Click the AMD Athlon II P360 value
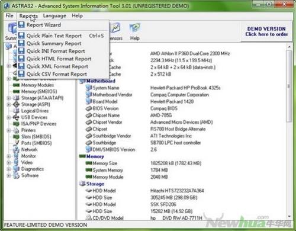The width and height of the screenshot is (296, 231). click(190, 54)
